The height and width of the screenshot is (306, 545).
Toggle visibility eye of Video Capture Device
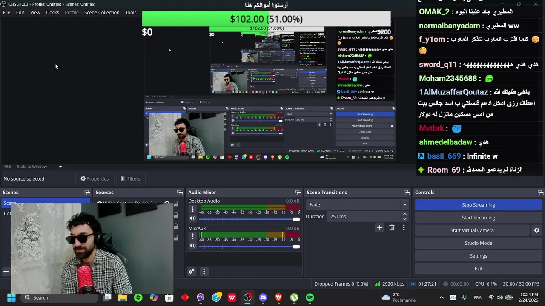pyautogui.click(x=167, y=204)
